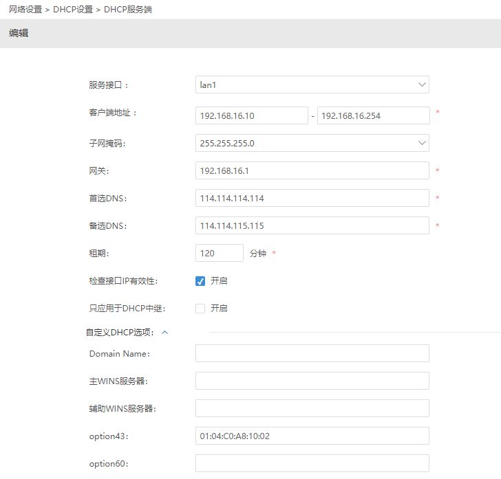Screen dimensions: 501x479
Task: Go to DHCP设置 in the breadcrumb
Action: [72, 9]
